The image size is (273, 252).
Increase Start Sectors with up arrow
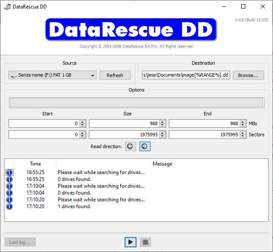(82, 133)
